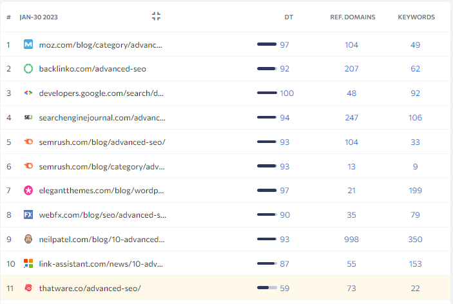Click ref domains 247 for searchenginejournal
The height and width of the screenshot is (304, 453).
click(352, 117)
